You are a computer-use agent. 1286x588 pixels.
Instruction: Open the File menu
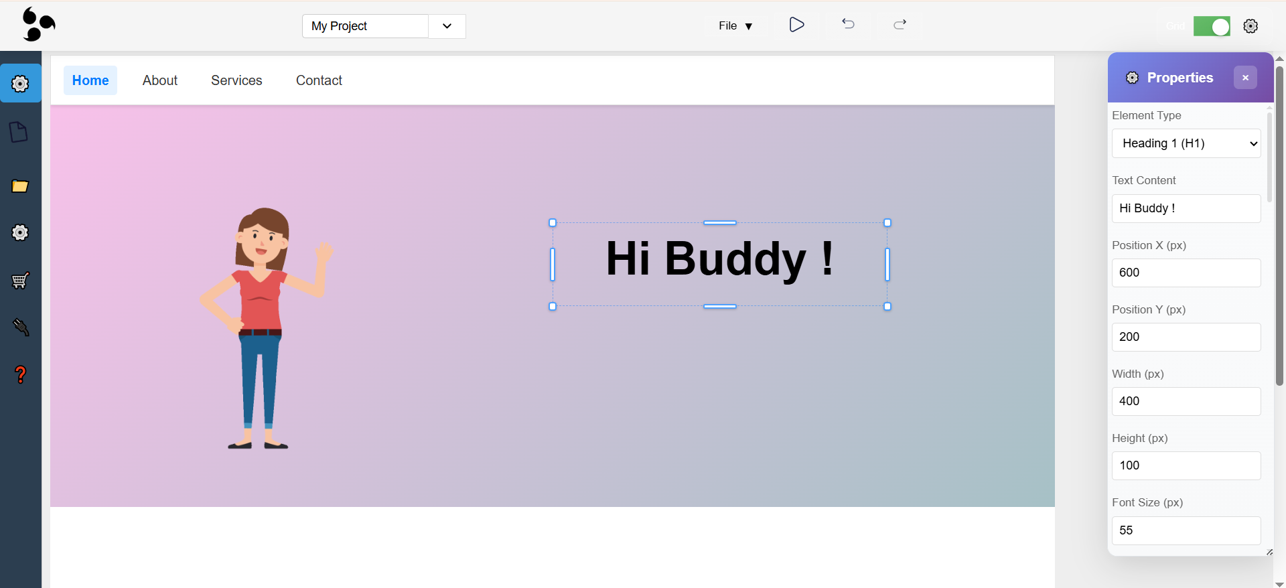point(735,26)
